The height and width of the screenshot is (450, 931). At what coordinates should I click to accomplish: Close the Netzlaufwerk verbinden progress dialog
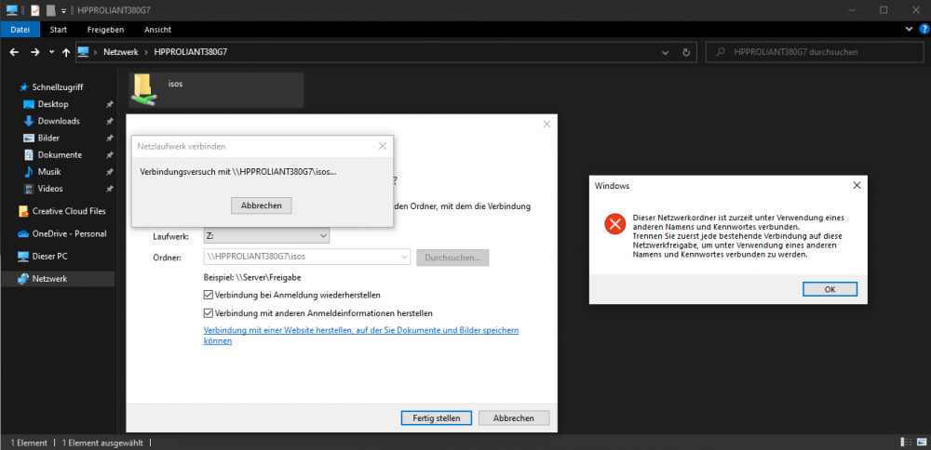[x=383, y=145]
